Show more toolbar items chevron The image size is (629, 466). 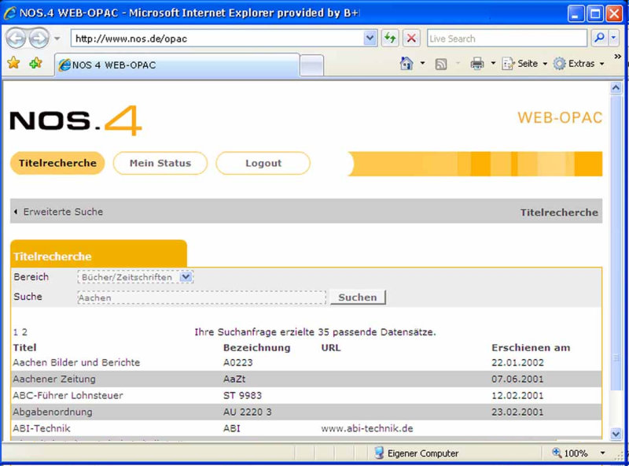point(617,57)
